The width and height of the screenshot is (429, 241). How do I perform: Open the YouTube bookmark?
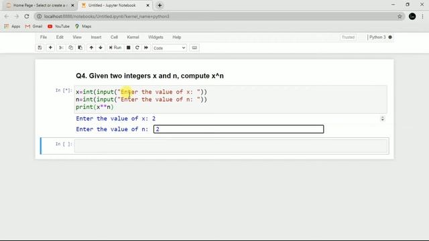coord(58,26)
